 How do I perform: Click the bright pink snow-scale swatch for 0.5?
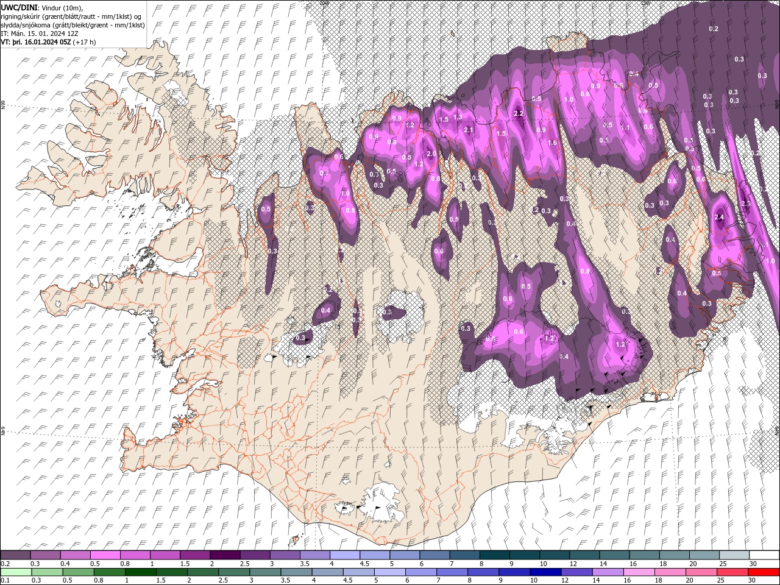tap(105, 555)
